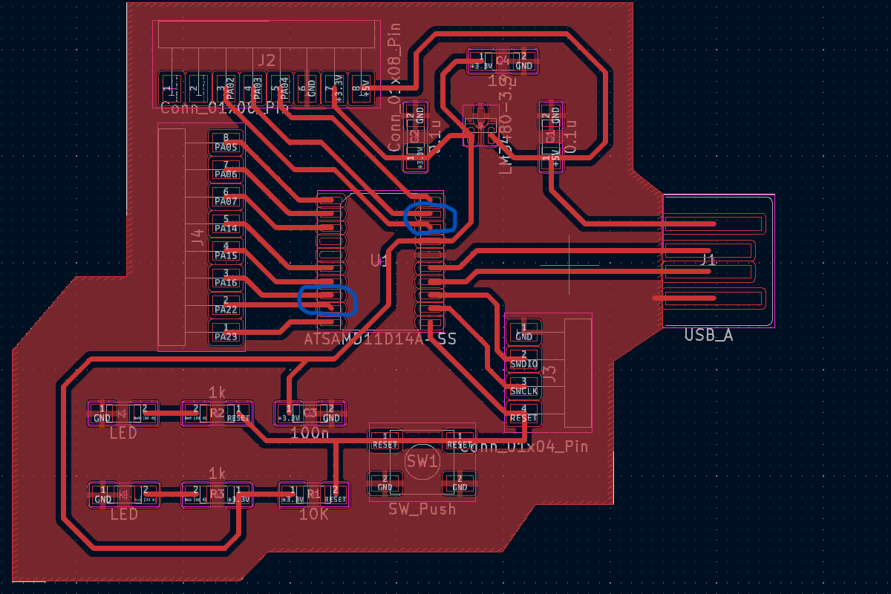Click the 100n value label

tap(310, 432)
